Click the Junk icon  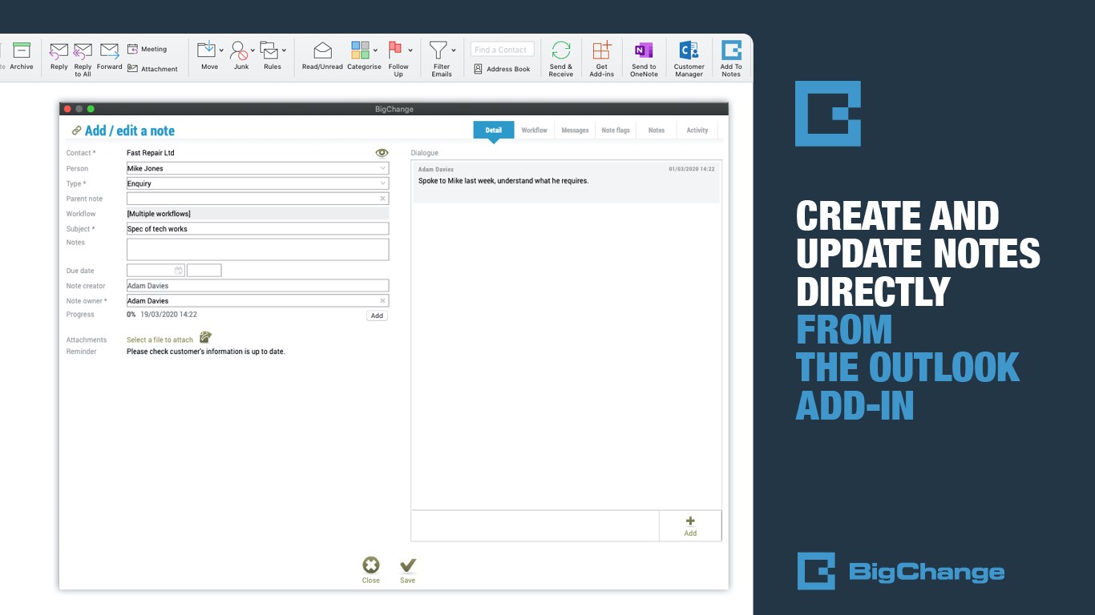click(x=239, y=51)
